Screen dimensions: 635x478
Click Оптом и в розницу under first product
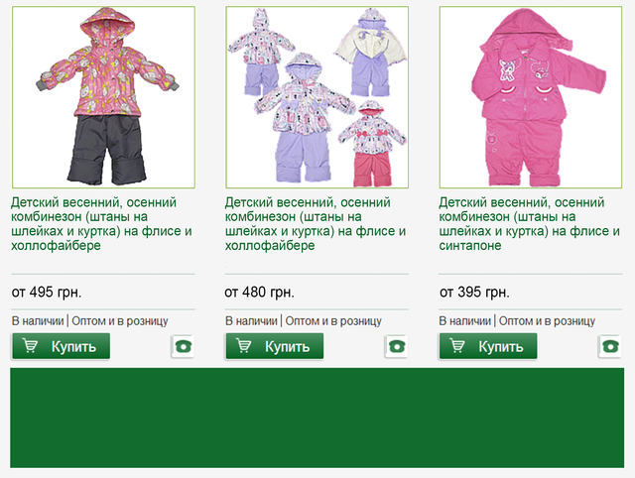[x=120, y=321]
